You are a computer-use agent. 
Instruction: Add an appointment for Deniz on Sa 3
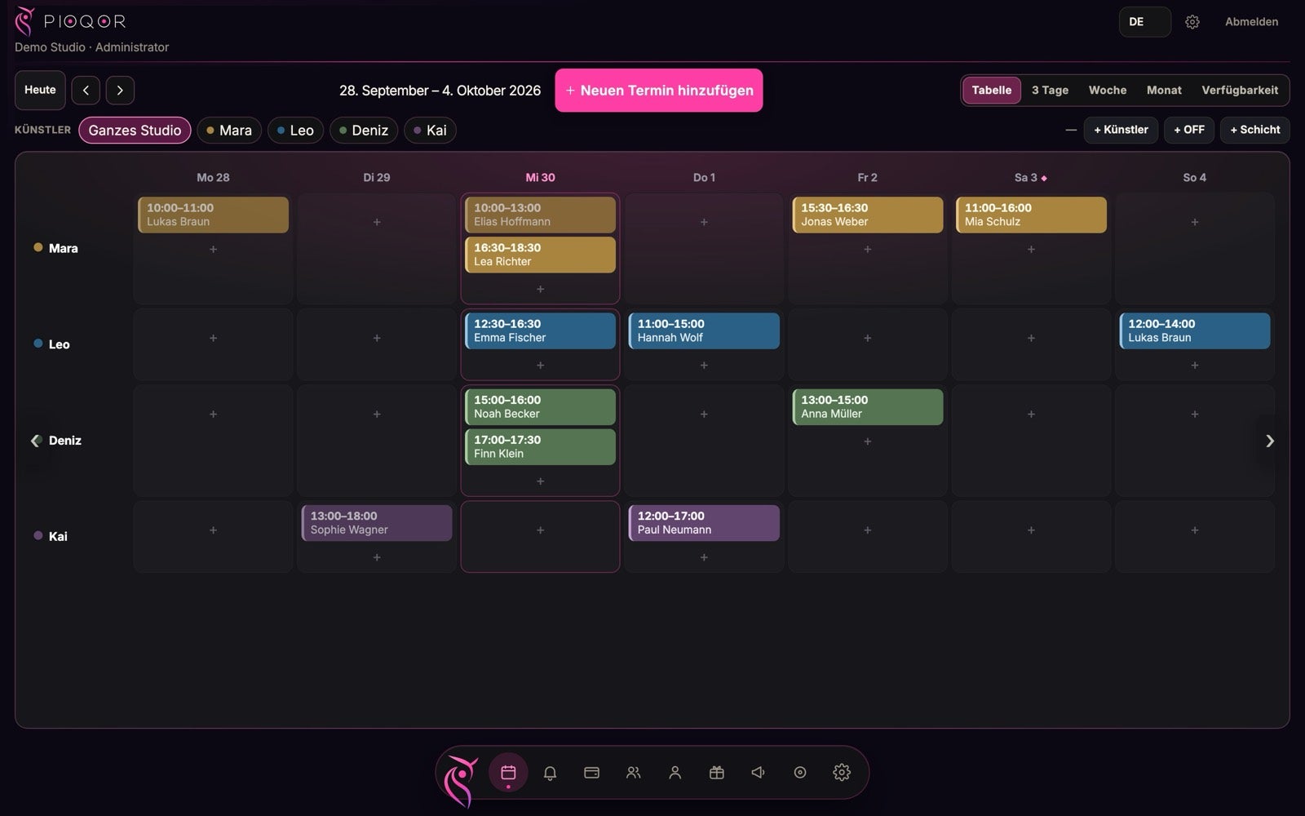tap(1031, 415)
